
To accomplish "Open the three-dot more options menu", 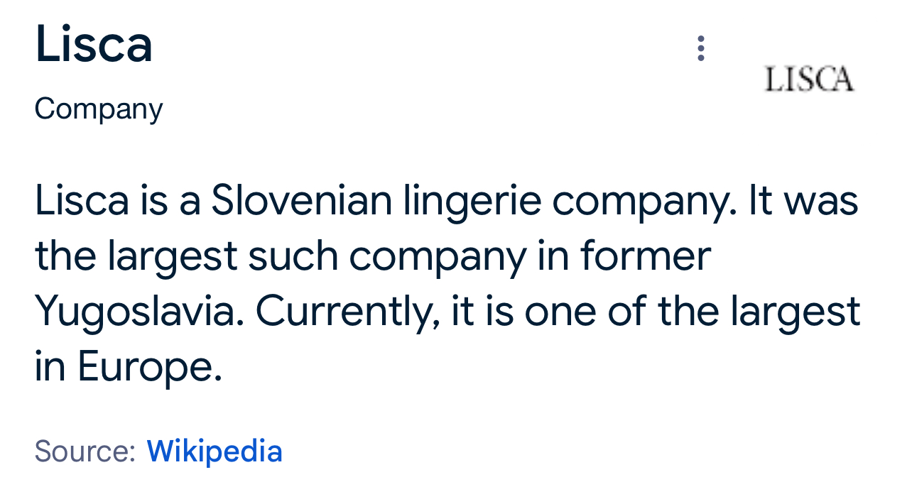I will [700, 48].
